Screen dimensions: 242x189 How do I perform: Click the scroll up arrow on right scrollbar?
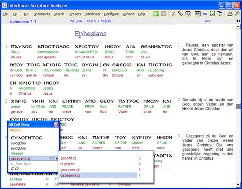[x=238, y=27]
